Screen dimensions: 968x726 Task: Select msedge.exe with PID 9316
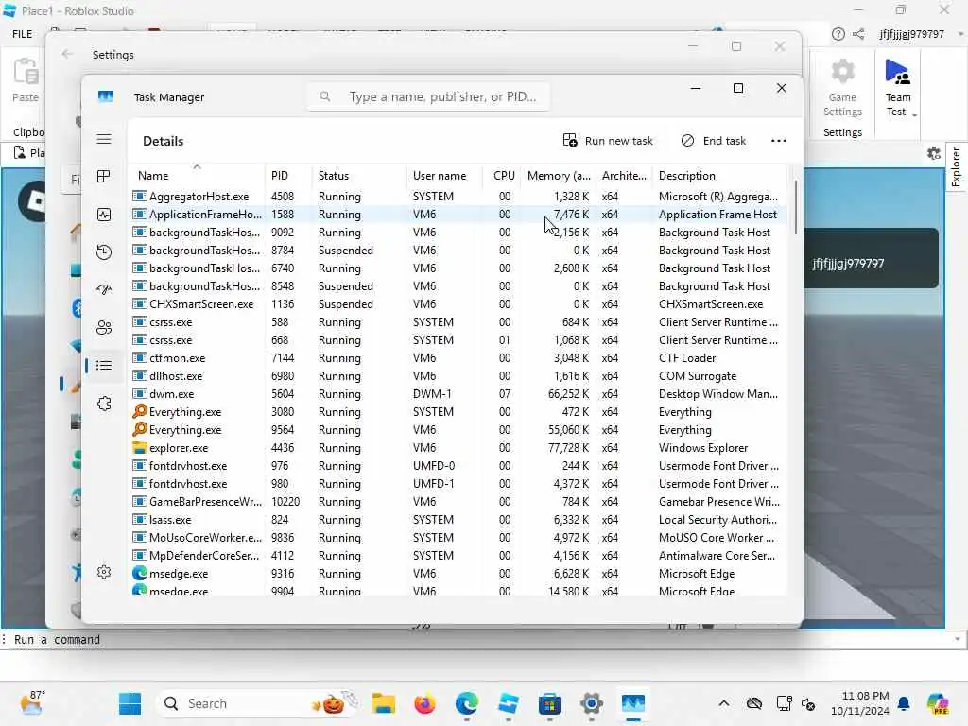coord(458,574)
